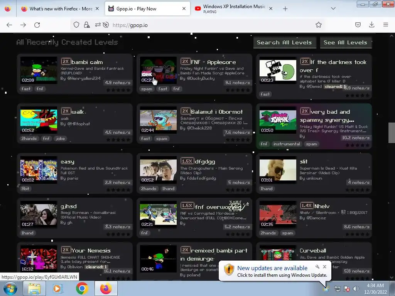The height and width of the screenshot is (296, 395).
Task: Click the 1hand tag on gjhsd card
Action: 27,233
